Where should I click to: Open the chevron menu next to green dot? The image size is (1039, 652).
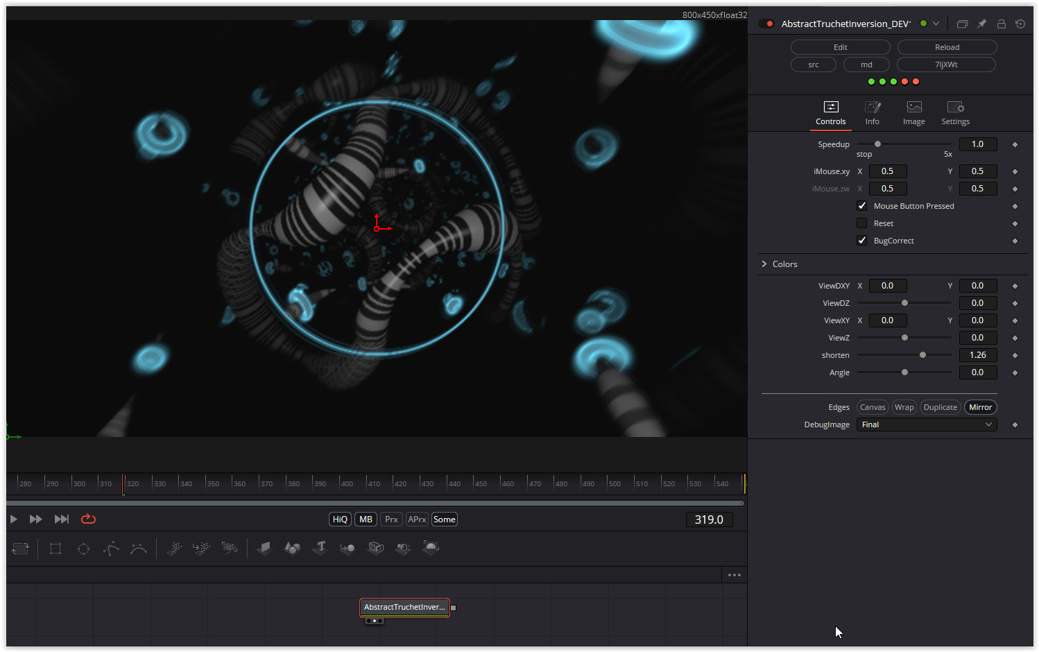click(936, 24)
